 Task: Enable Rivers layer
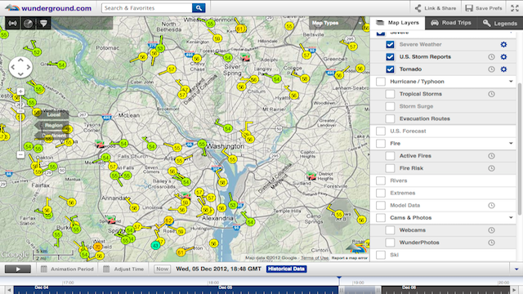(381, 180)
